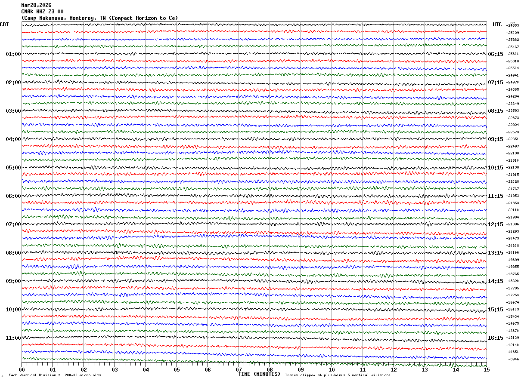The image size is (521, 381).
Task: Click the DC offset value -19255
Action: (512, 267)
